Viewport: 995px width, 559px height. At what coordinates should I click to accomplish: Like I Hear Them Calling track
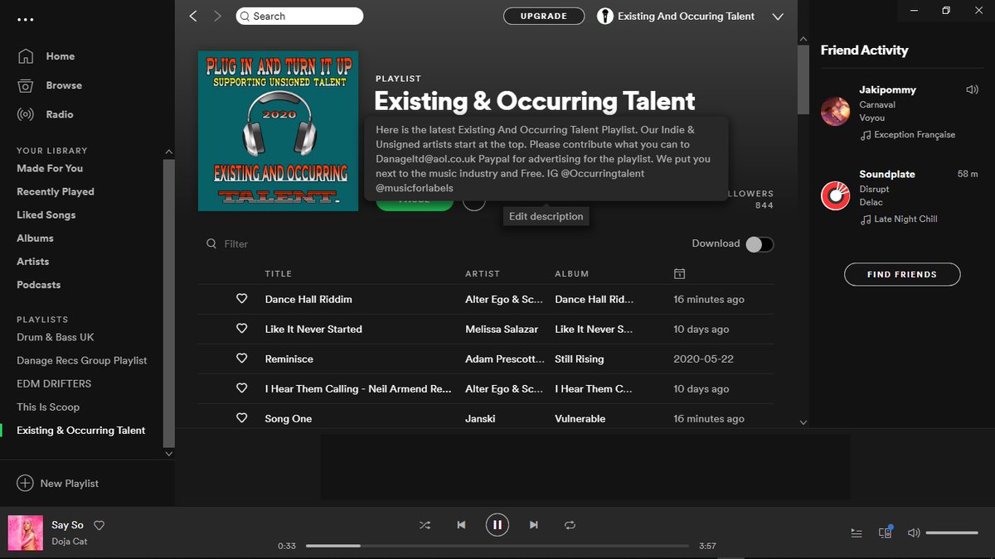[x=242, y=388]
